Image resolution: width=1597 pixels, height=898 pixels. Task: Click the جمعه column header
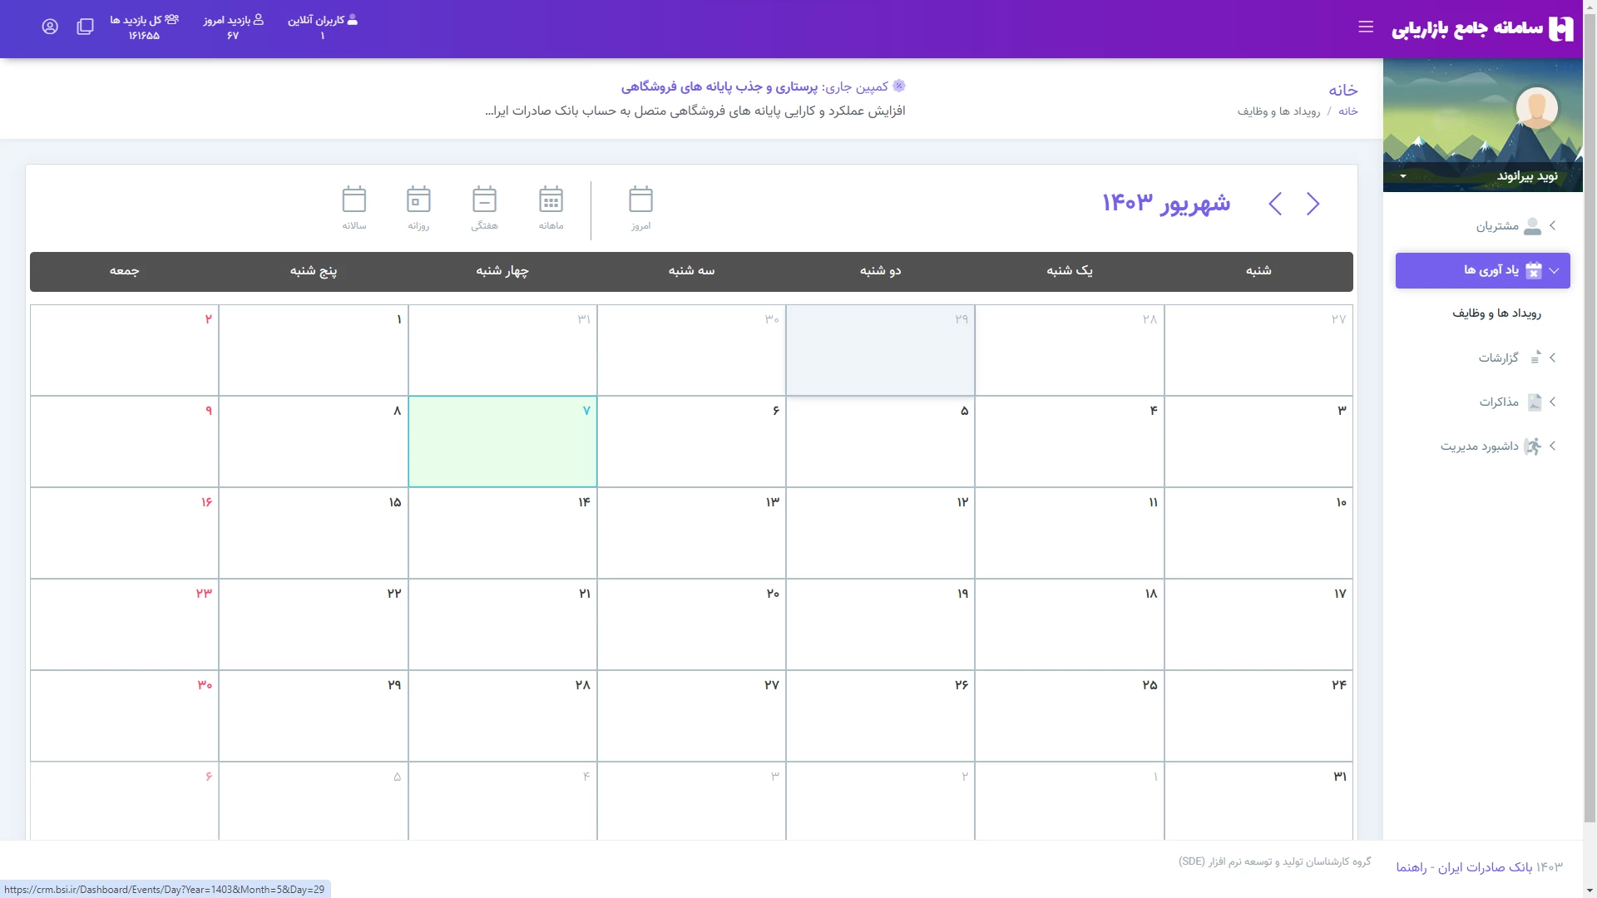click(124, 271)
